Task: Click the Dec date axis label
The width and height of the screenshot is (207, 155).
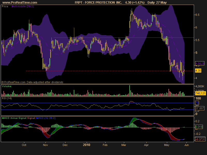Action: point(65,145)
